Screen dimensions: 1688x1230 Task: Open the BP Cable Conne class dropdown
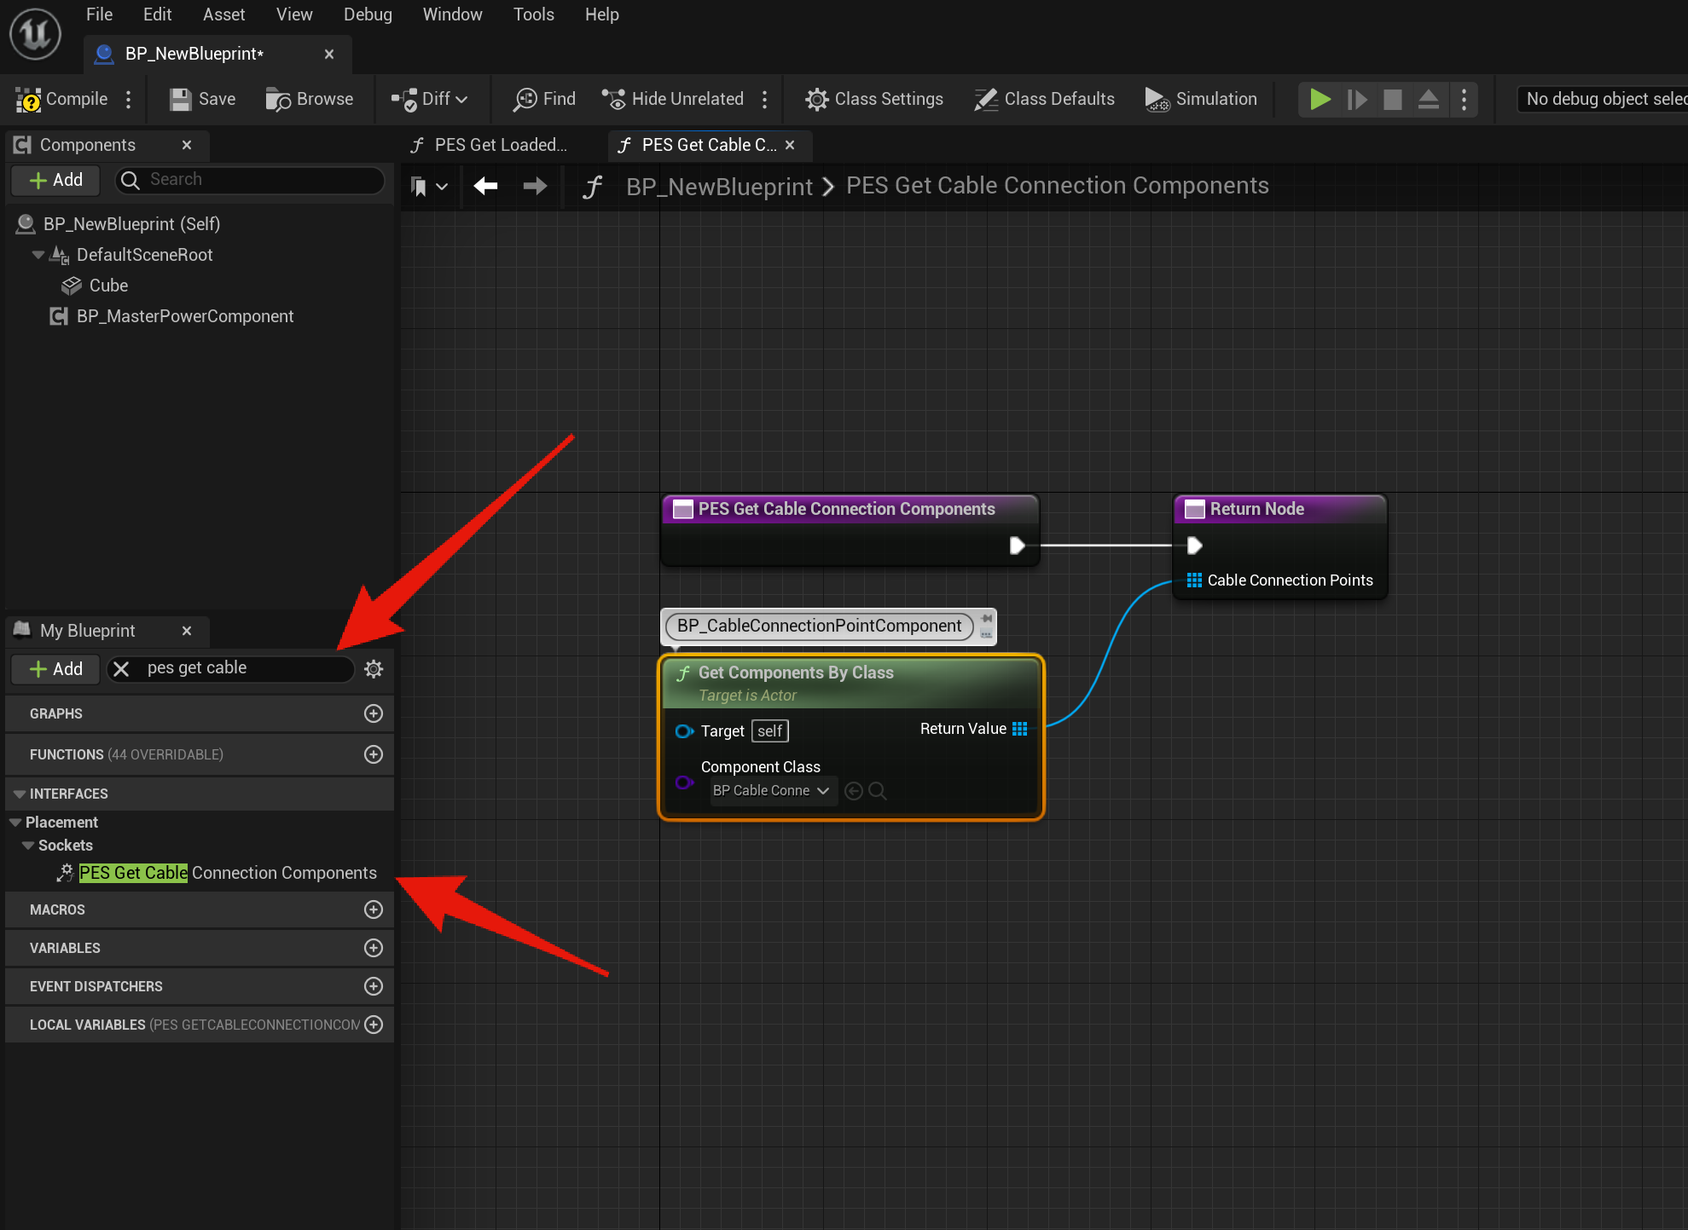770,791
